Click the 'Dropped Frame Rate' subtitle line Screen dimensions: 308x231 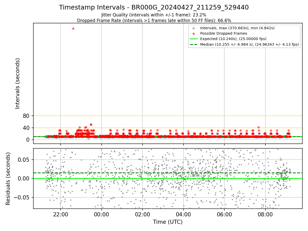pos(154,21)
